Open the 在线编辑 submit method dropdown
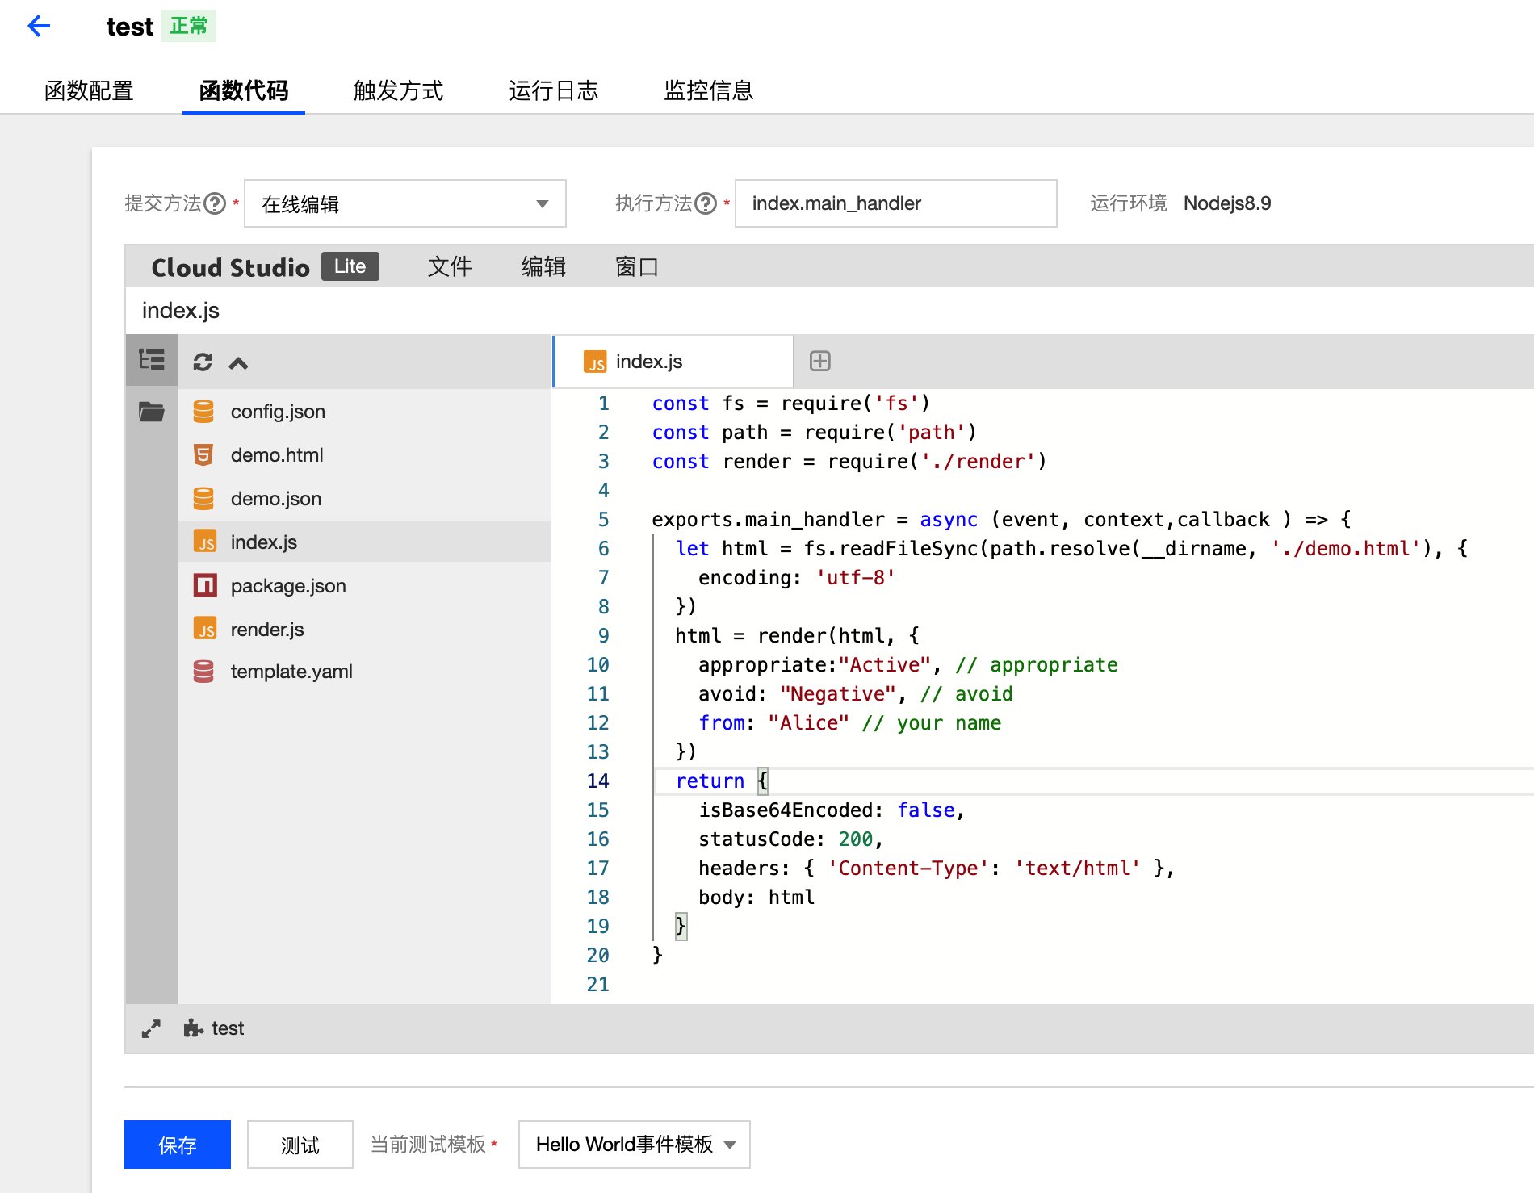This screenshot has height=1193, width=1534. click(x=405, y=203)
